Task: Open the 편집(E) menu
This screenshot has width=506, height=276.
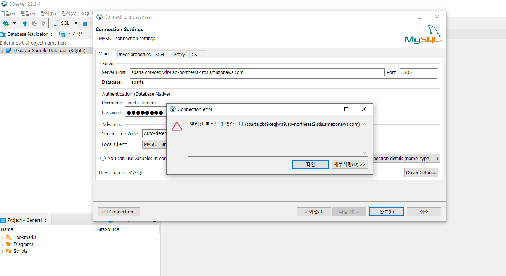Action: [x=28, y=13]
